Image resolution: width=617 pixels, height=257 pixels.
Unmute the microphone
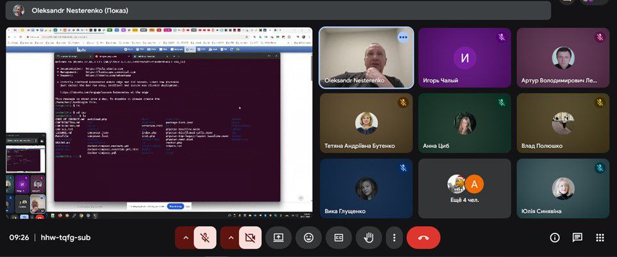[x=205, y=237]
